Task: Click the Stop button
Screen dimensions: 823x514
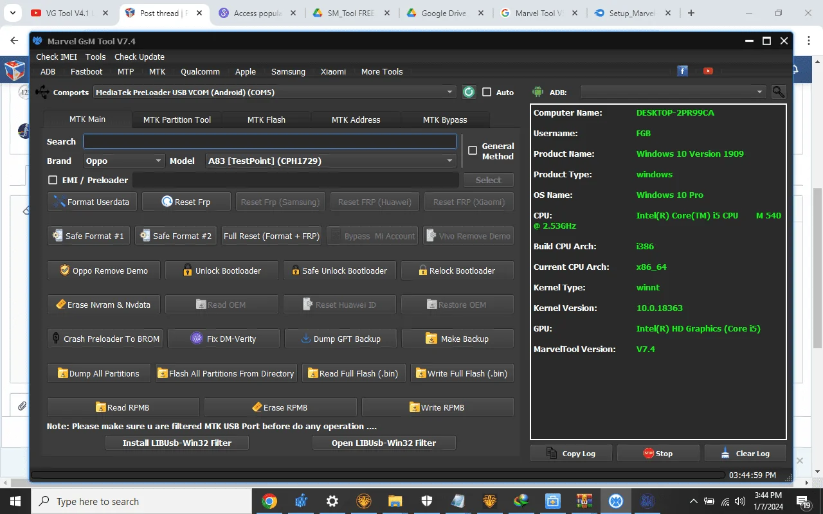Action: 658,453
